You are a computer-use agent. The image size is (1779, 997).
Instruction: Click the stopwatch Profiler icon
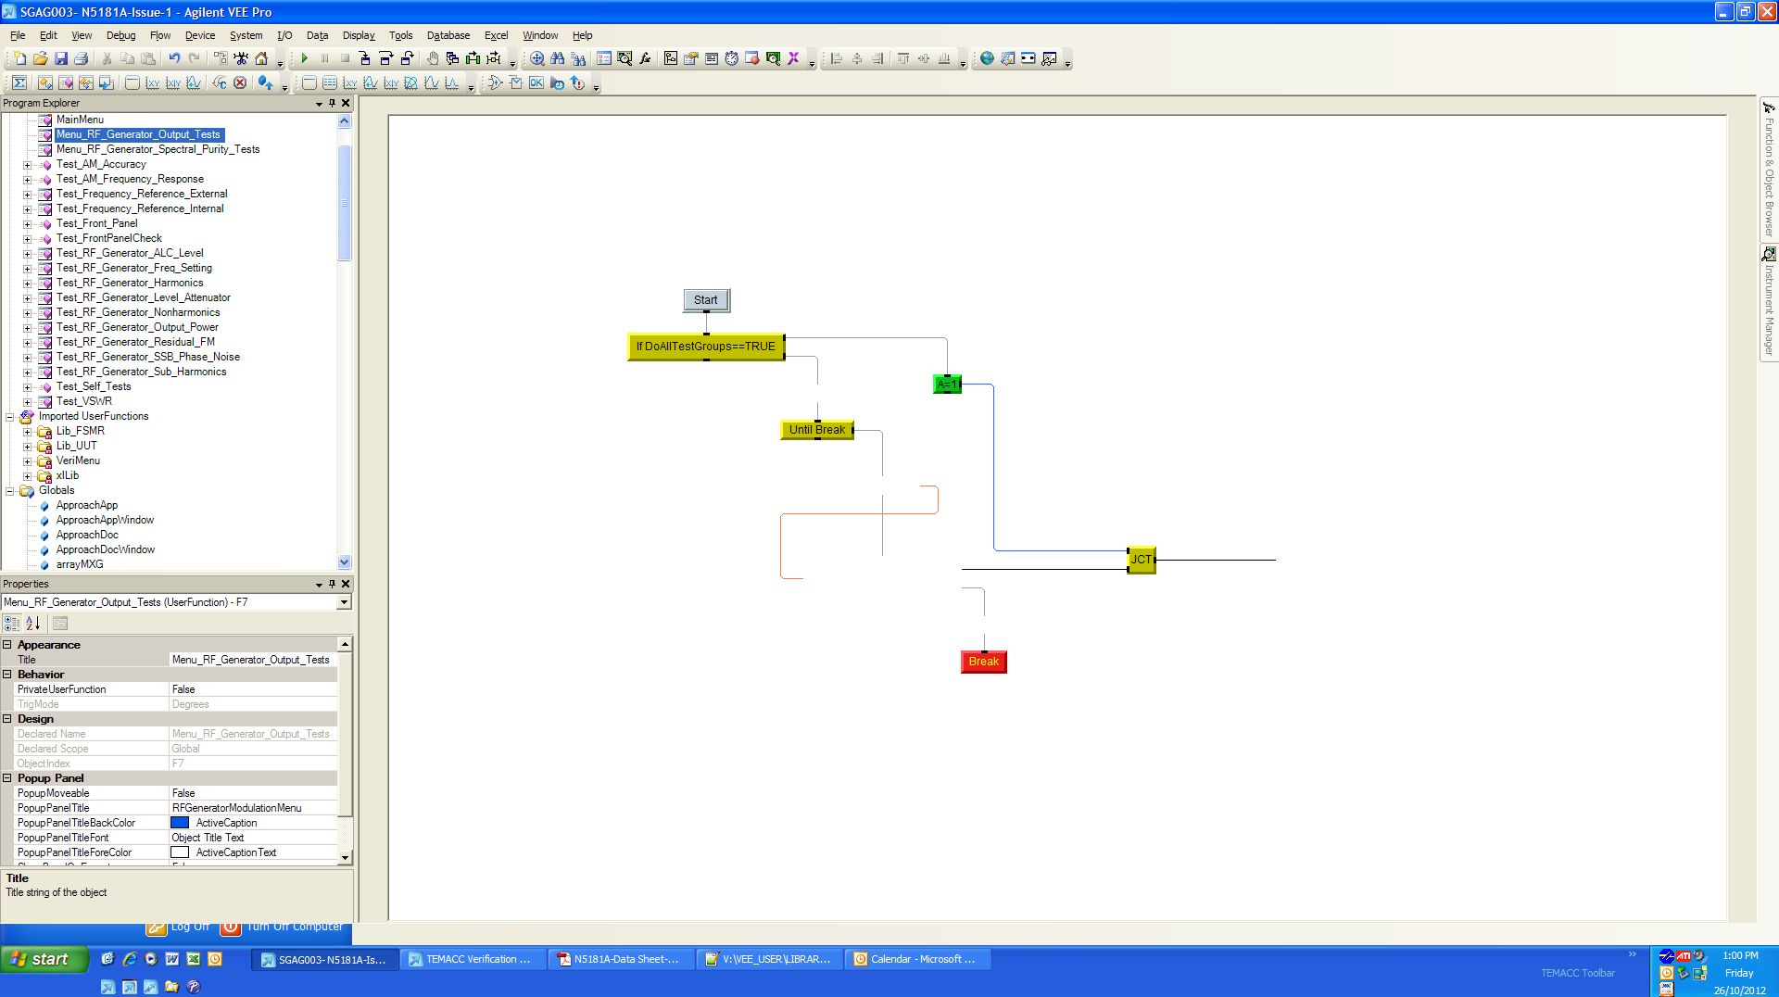point(731,58)
